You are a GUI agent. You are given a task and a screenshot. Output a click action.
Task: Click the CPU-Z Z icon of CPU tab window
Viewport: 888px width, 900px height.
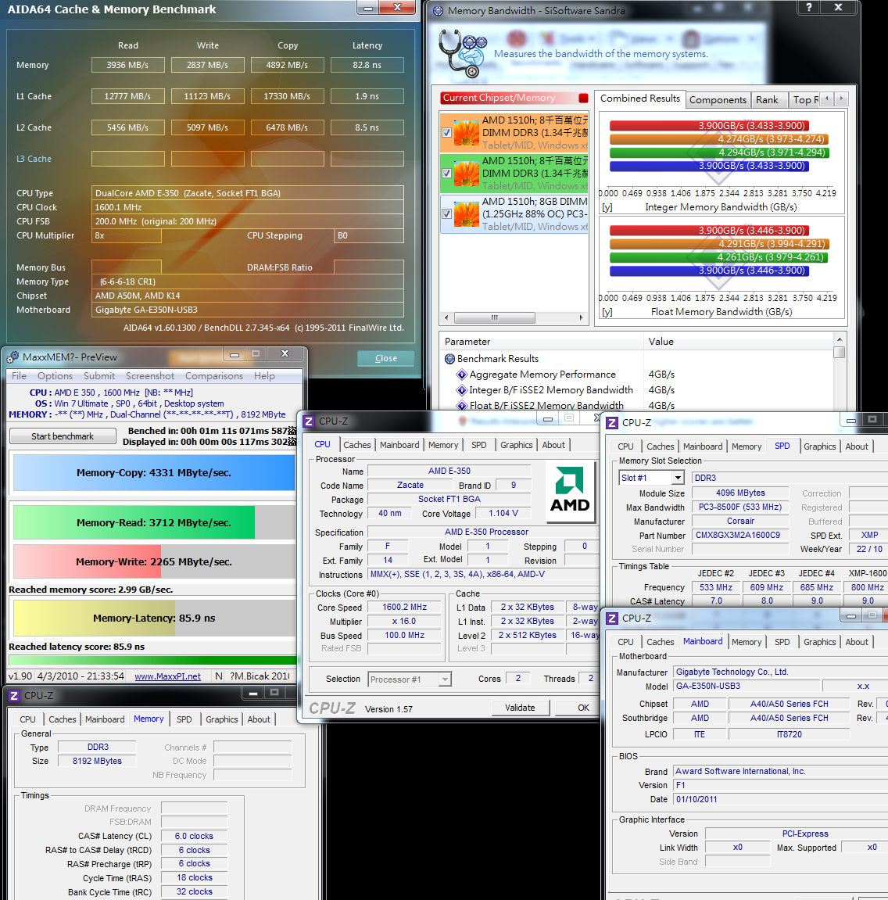(x=308, y=421)
